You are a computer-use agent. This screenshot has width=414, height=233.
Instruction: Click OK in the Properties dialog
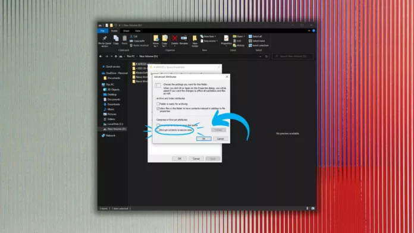click(x=180, y=159)
